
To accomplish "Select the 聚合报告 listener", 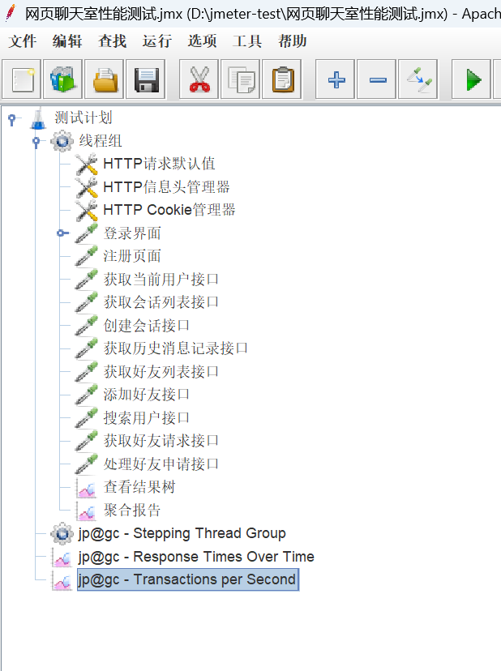I will click(x=132, y=511).
